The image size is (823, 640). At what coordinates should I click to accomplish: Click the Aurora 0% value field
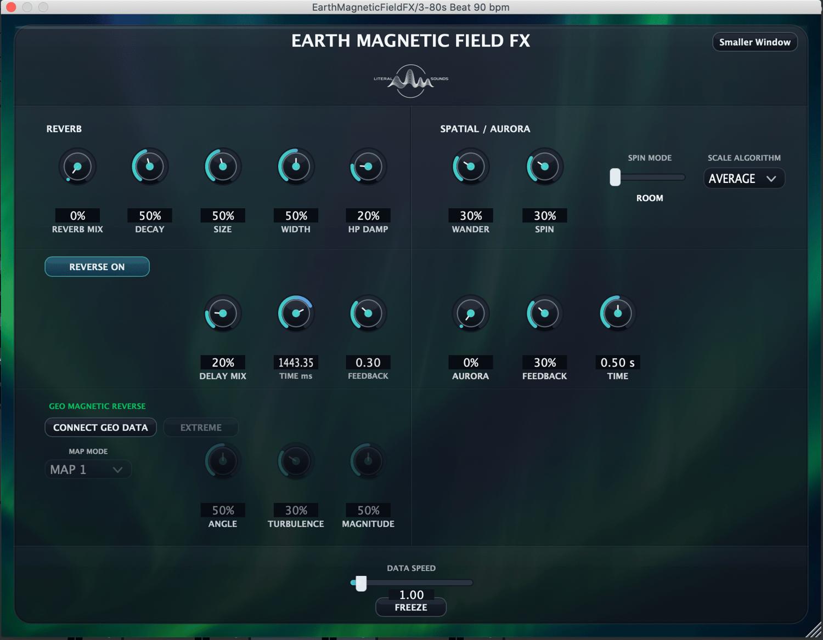click(x=471, y=362)
